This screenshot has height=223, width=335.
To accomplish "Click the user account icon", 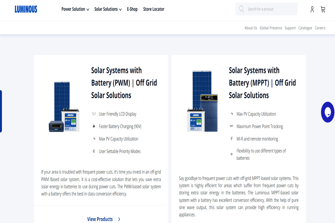I will 312,9.
